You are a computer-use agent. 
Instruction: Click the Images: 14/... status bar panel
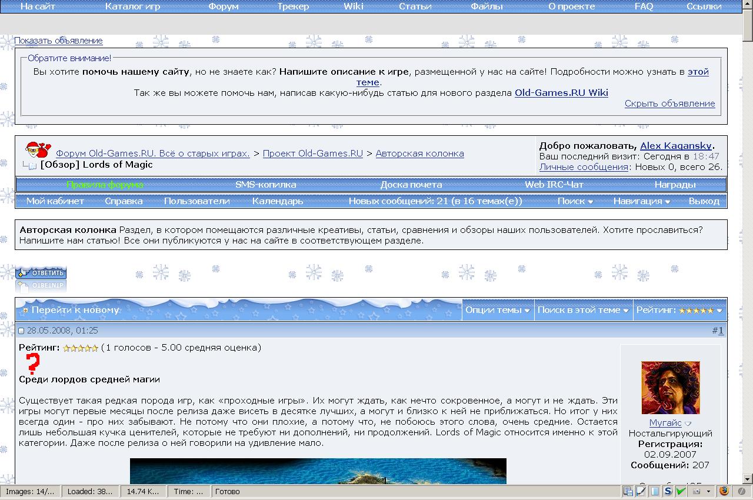pyautogui.click(x=30, y=491)
